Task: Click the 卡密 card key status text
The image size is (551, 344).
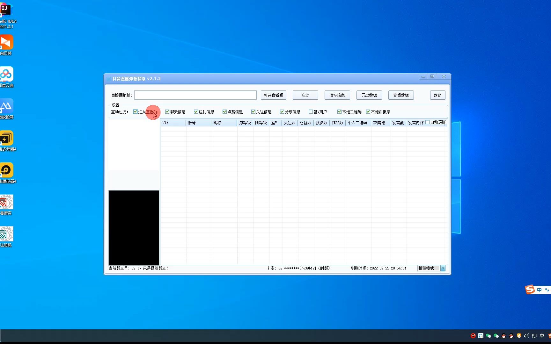Action: coord(298,269)
